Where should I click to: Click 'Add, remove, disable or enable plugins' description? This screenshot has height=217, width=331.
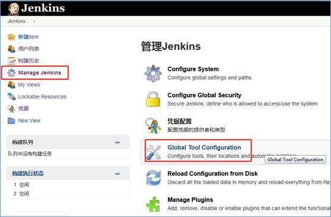(249, 208)
